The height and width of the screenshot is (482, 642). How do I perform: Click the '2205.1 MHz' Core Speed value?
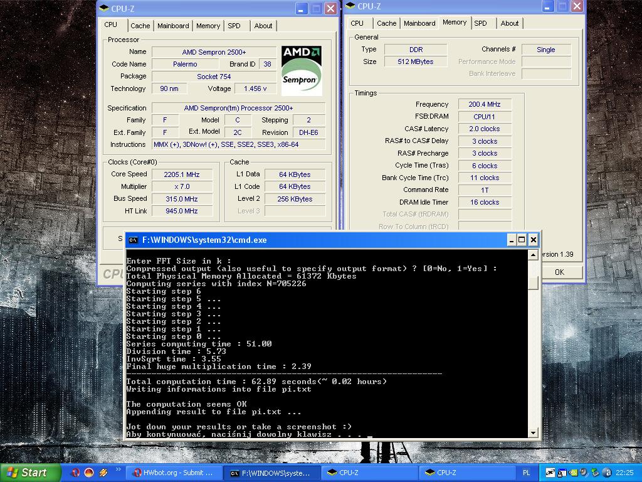[x=182, y=174]
